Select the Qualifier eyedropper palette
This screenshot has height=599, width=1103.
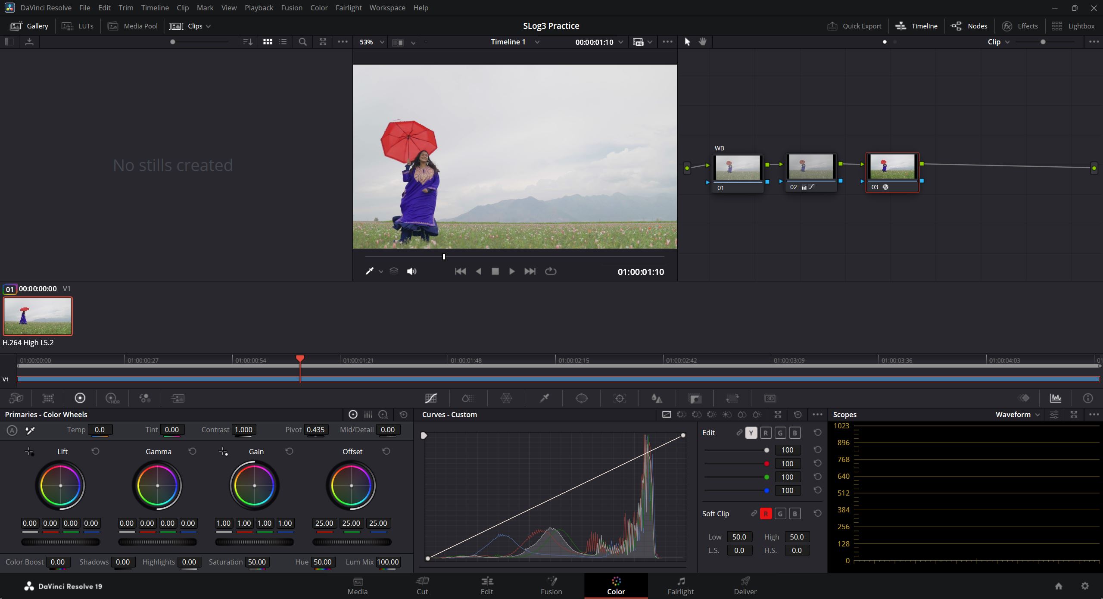coord(544,398)
